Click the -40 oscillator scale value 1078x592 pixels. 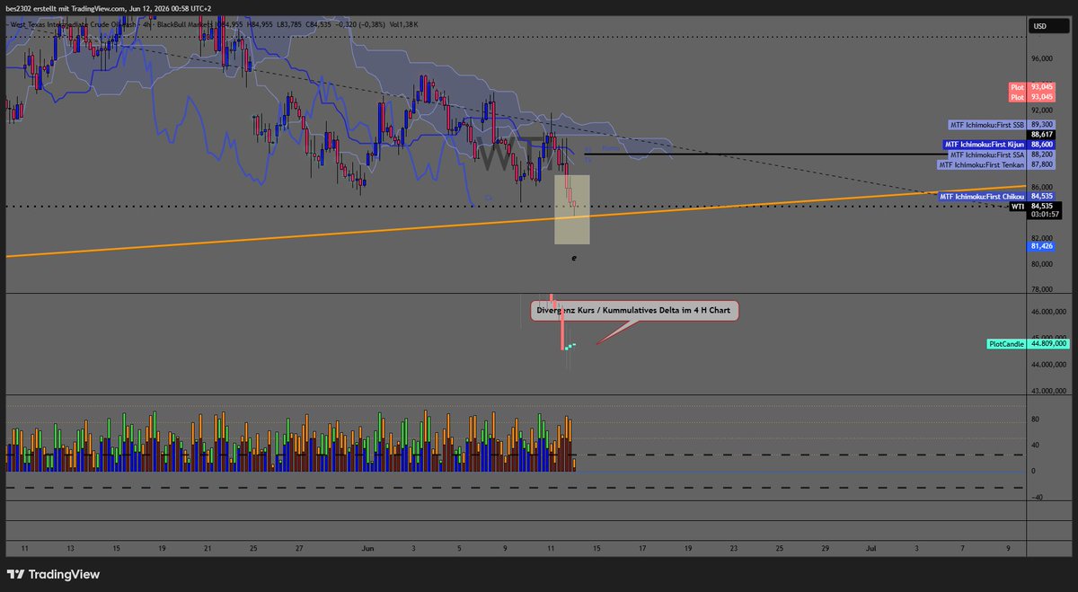(x=1037, y=496)
